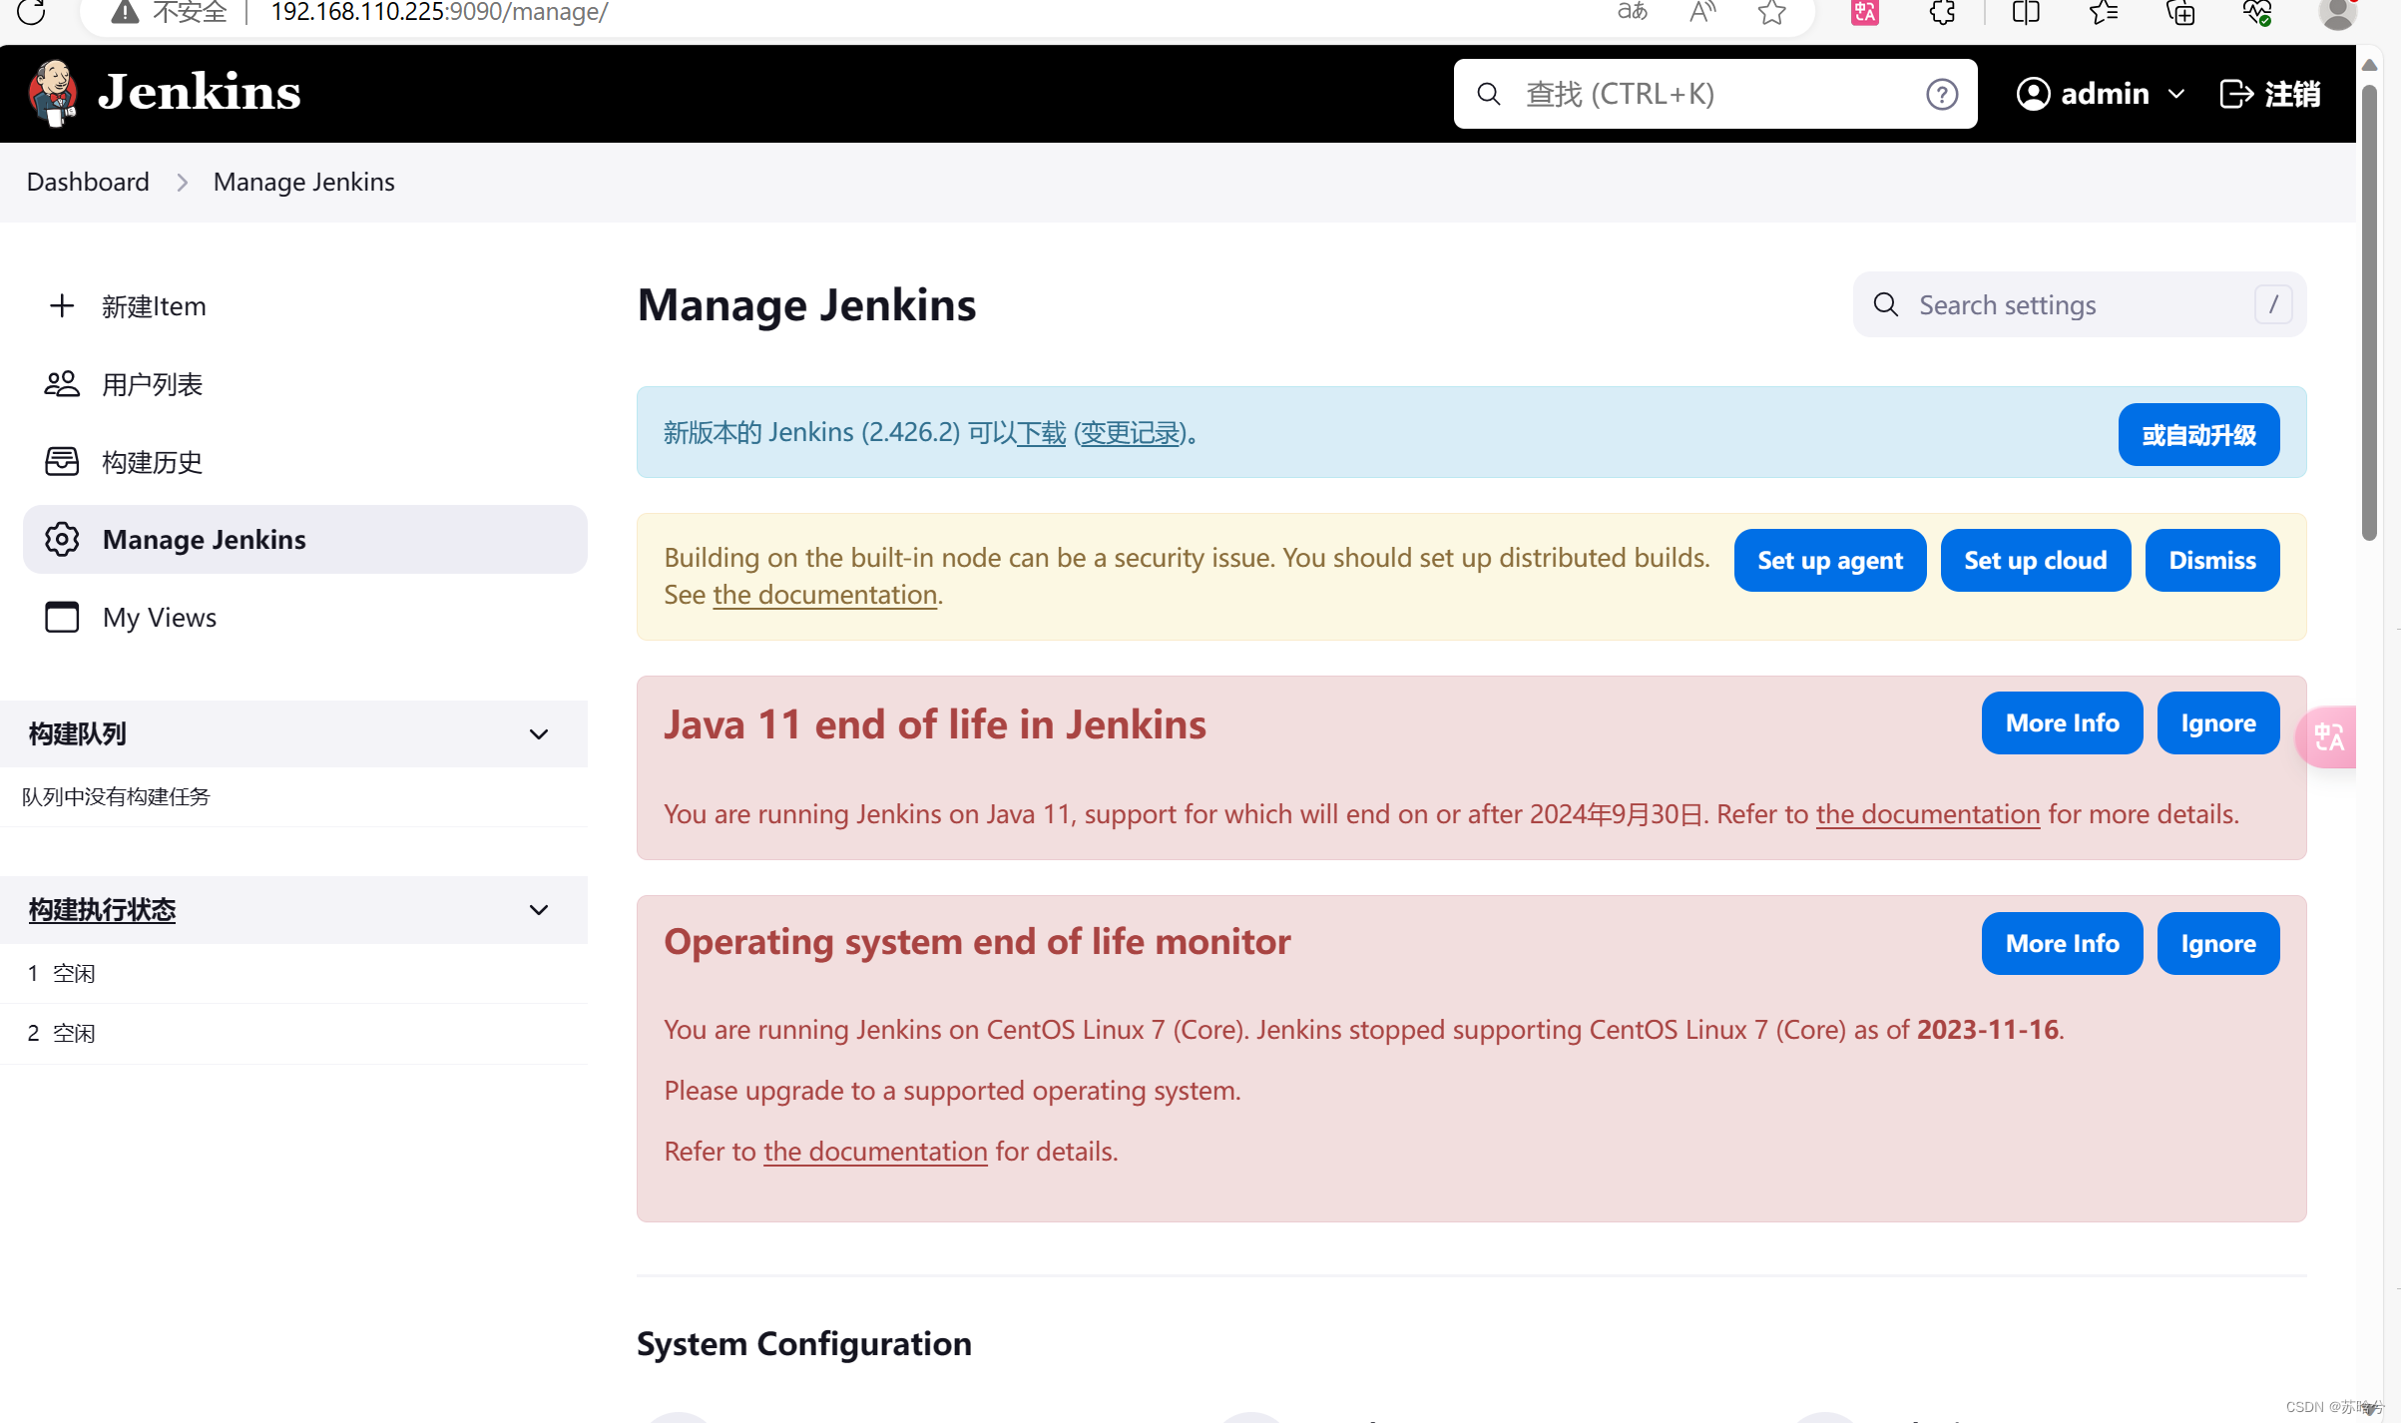Open the admin user dropdown chevron
The width and height of the screenshot is (2401, 1423).
point(2176,94)
